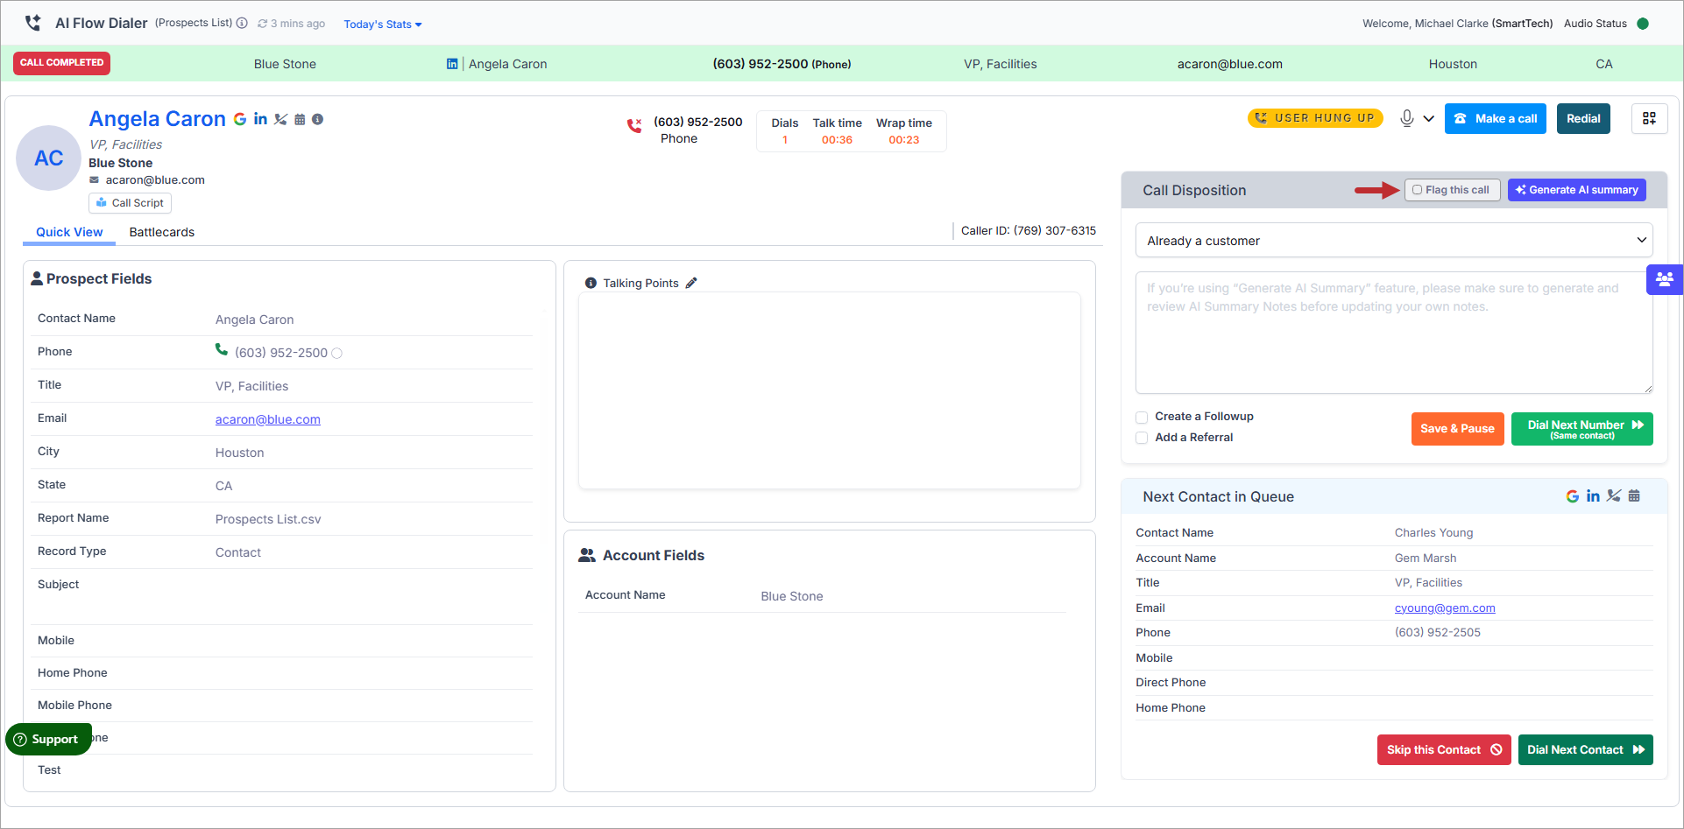Click the Redial button
1684x829 pixels.
pos(1583,118)
